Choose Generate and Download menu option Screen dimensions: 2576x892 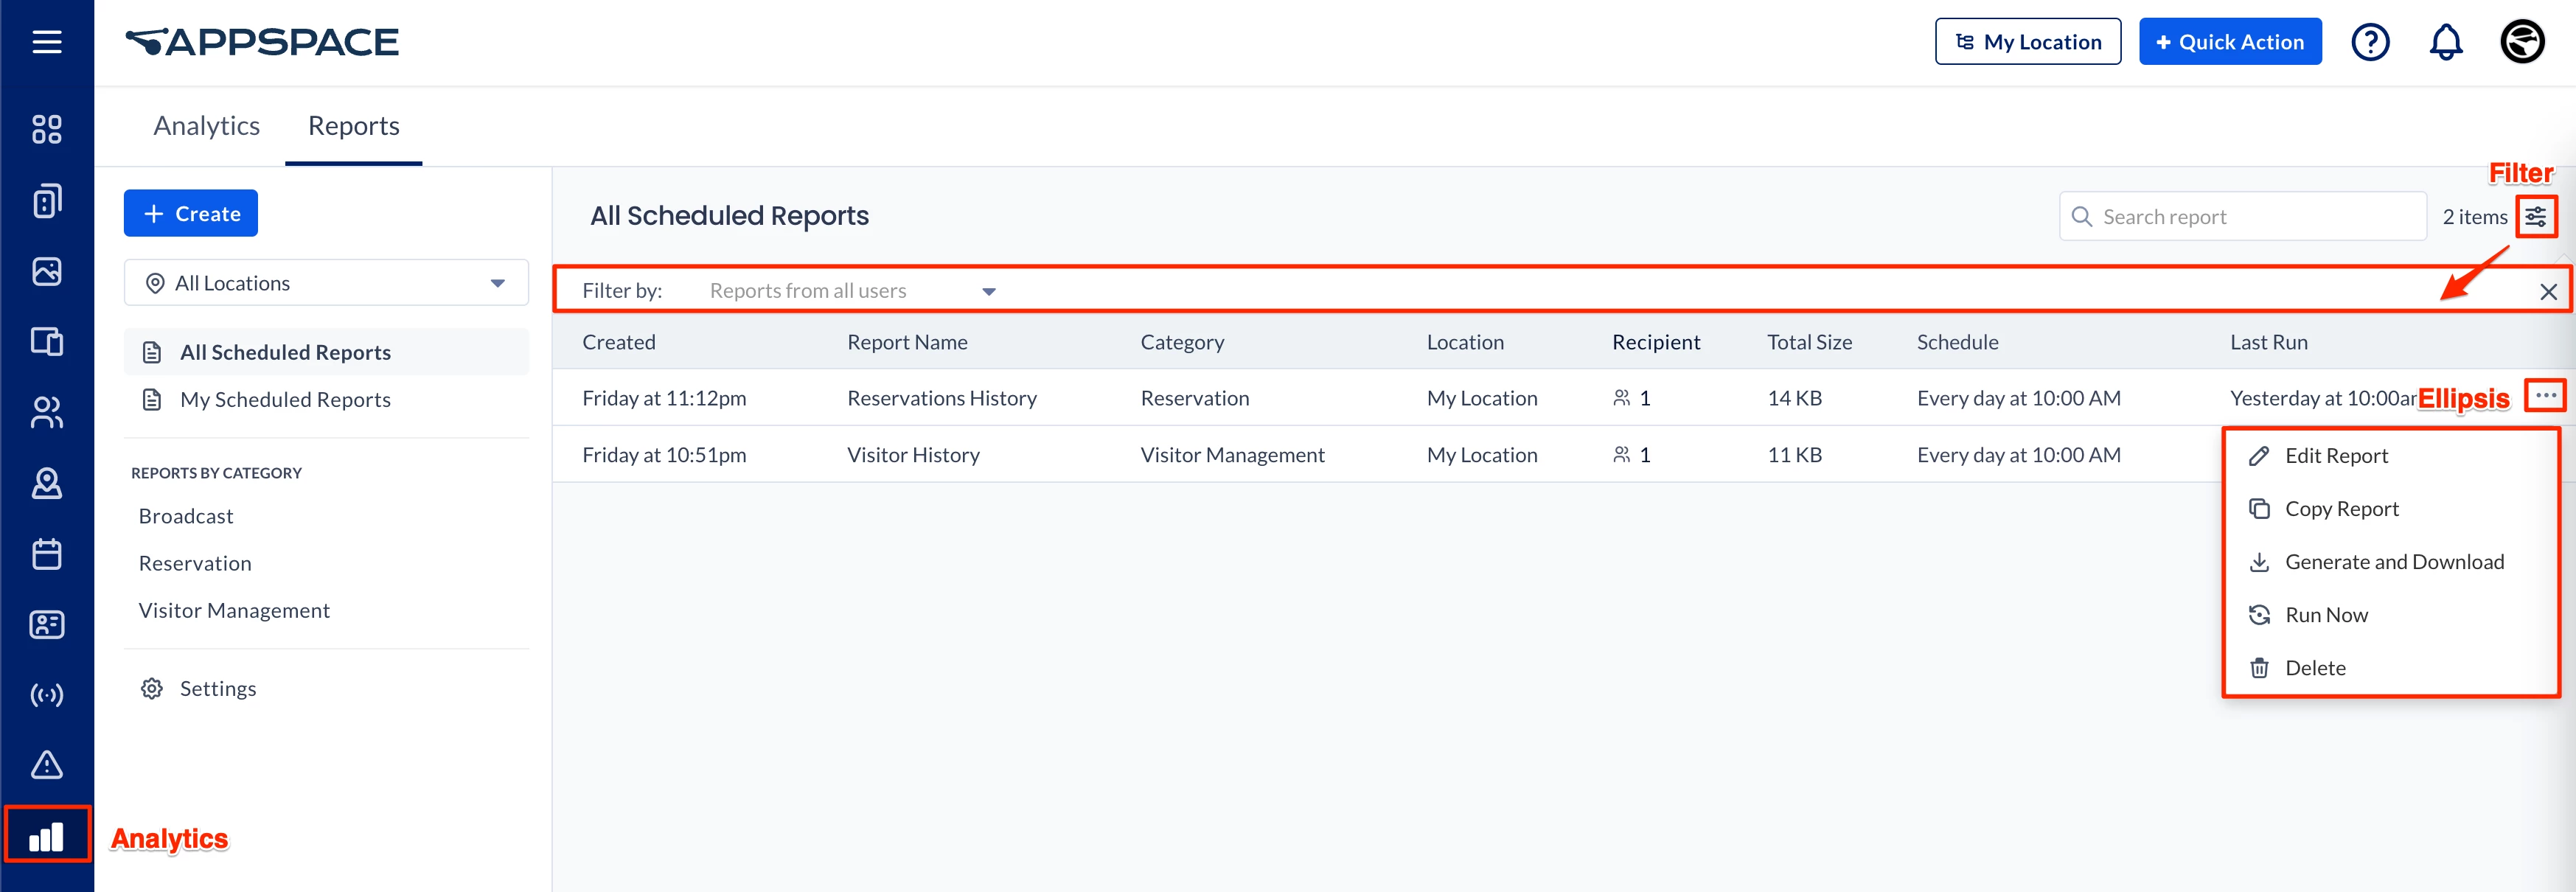(x=2393, y=562)
